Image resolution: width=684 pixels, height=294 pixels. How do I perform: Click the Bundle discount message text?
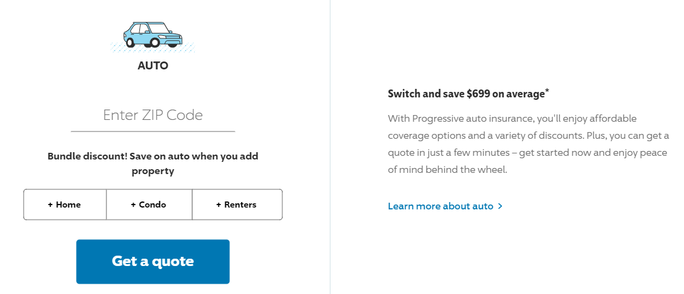(x=153, y=163)
